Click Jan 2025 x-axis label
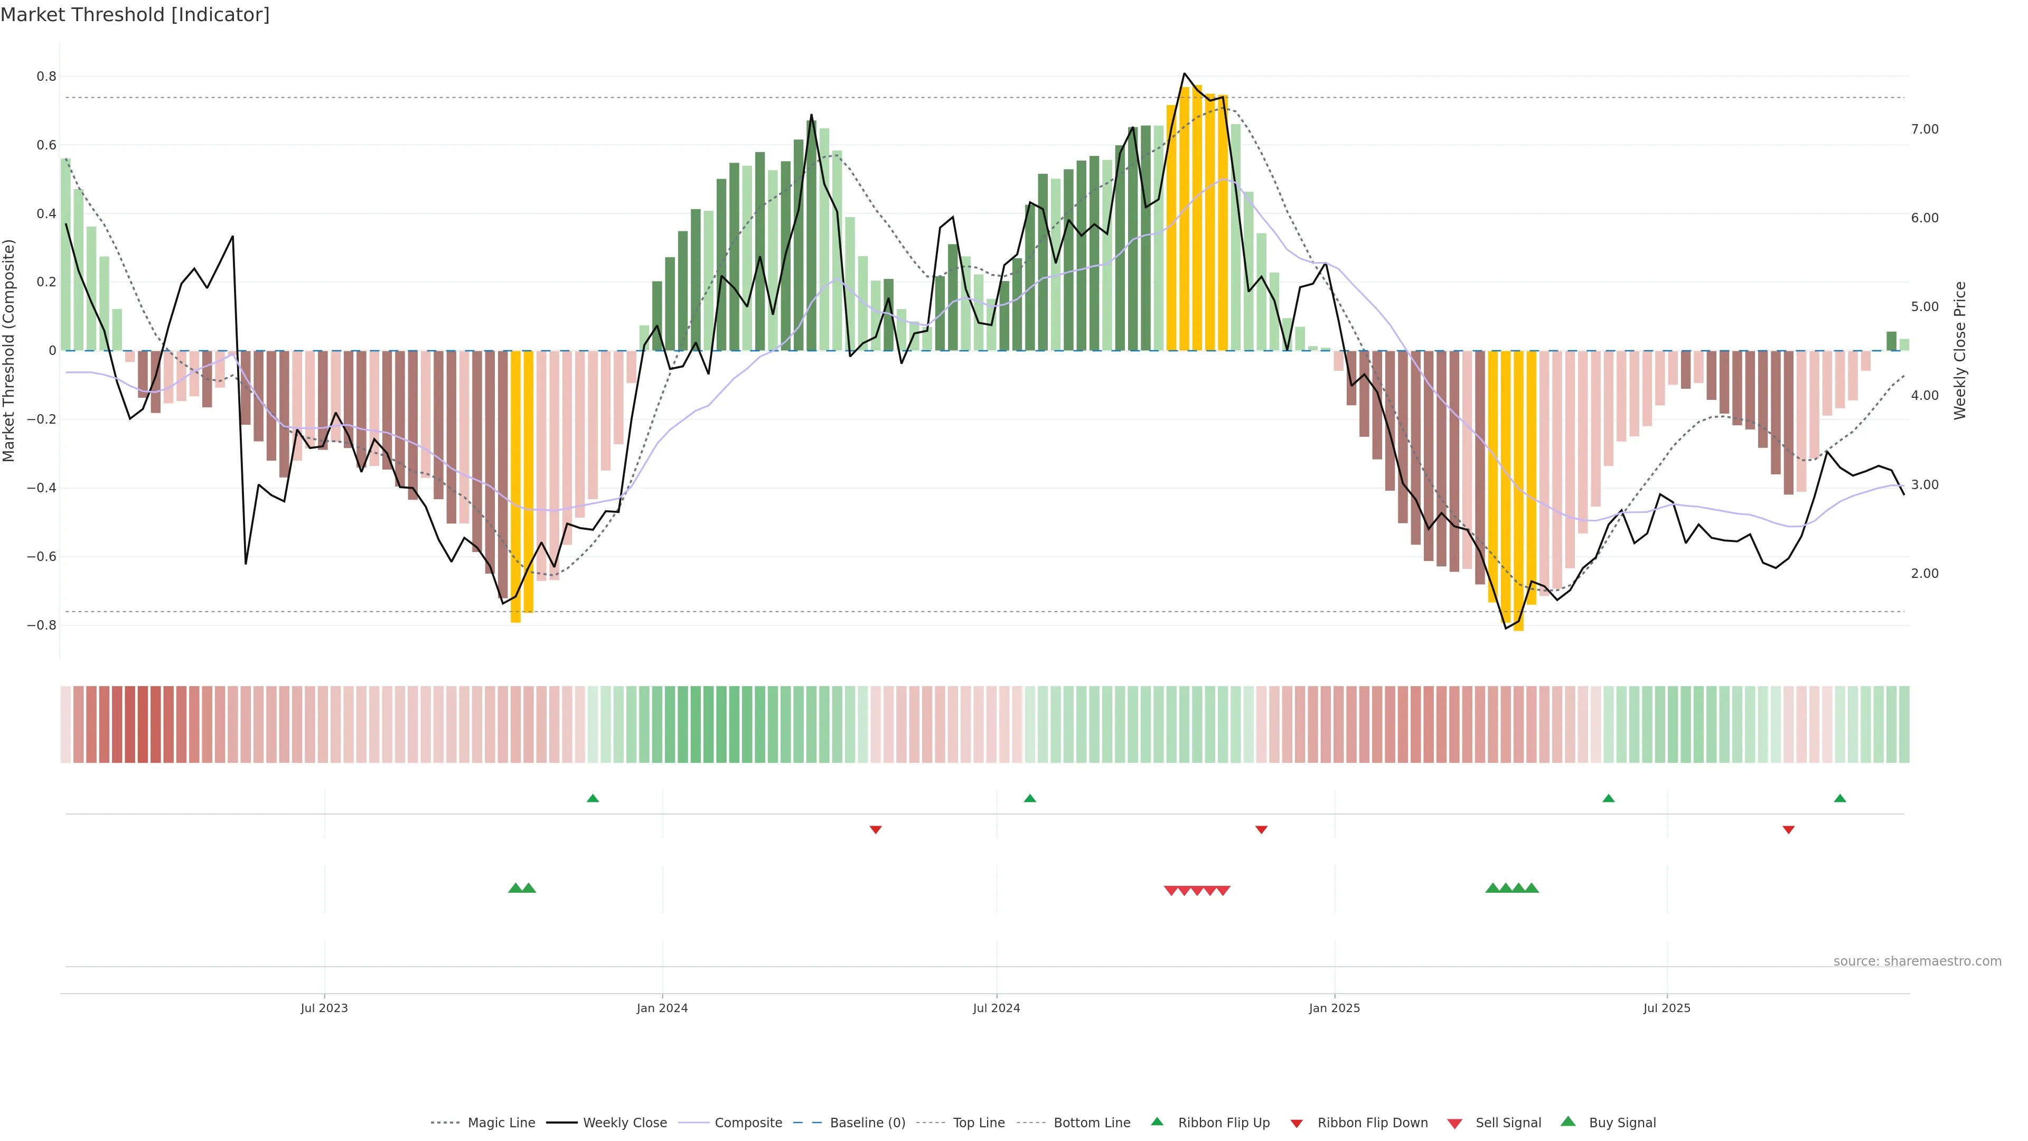Viewport: 2028px width, 1141px height. [x=1335, y=1008]
